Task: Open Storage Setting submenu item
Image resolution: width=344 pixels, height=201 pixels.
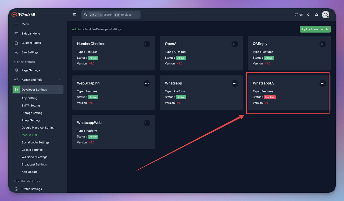Action: click(32, 113)
